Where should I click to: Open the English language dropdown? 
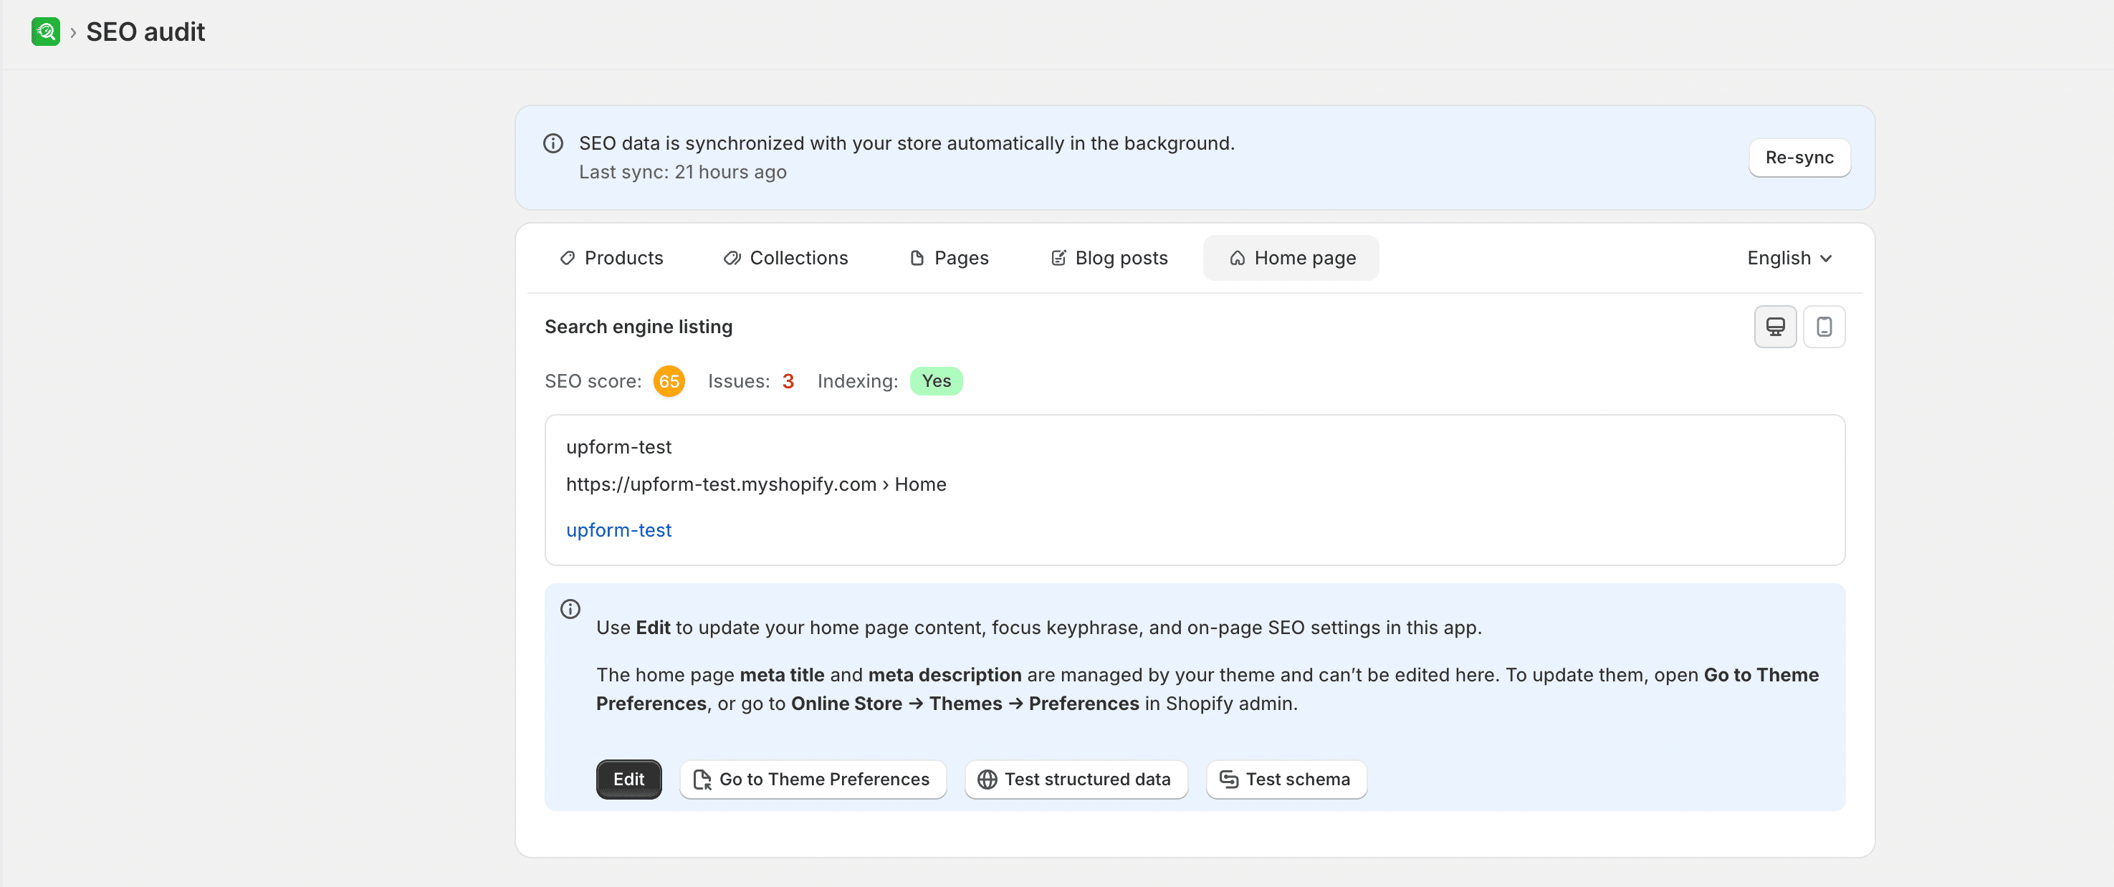tap(1789, 258)
